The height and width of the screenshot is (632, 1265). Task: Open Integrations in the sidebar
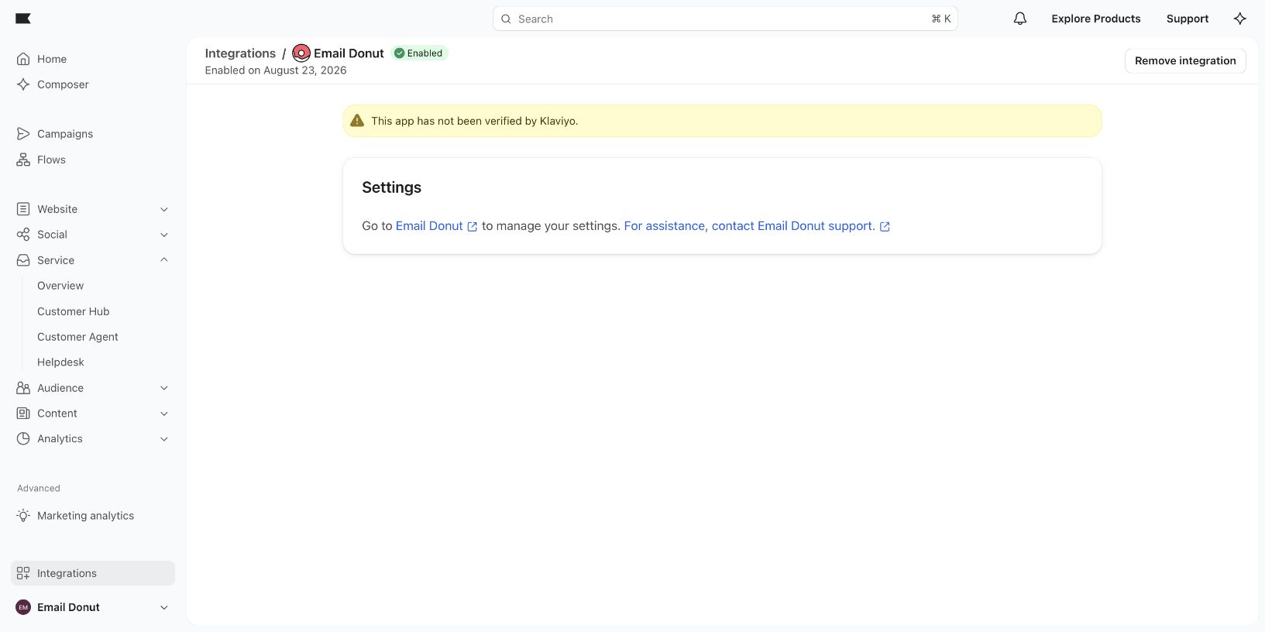click(93, 573)
